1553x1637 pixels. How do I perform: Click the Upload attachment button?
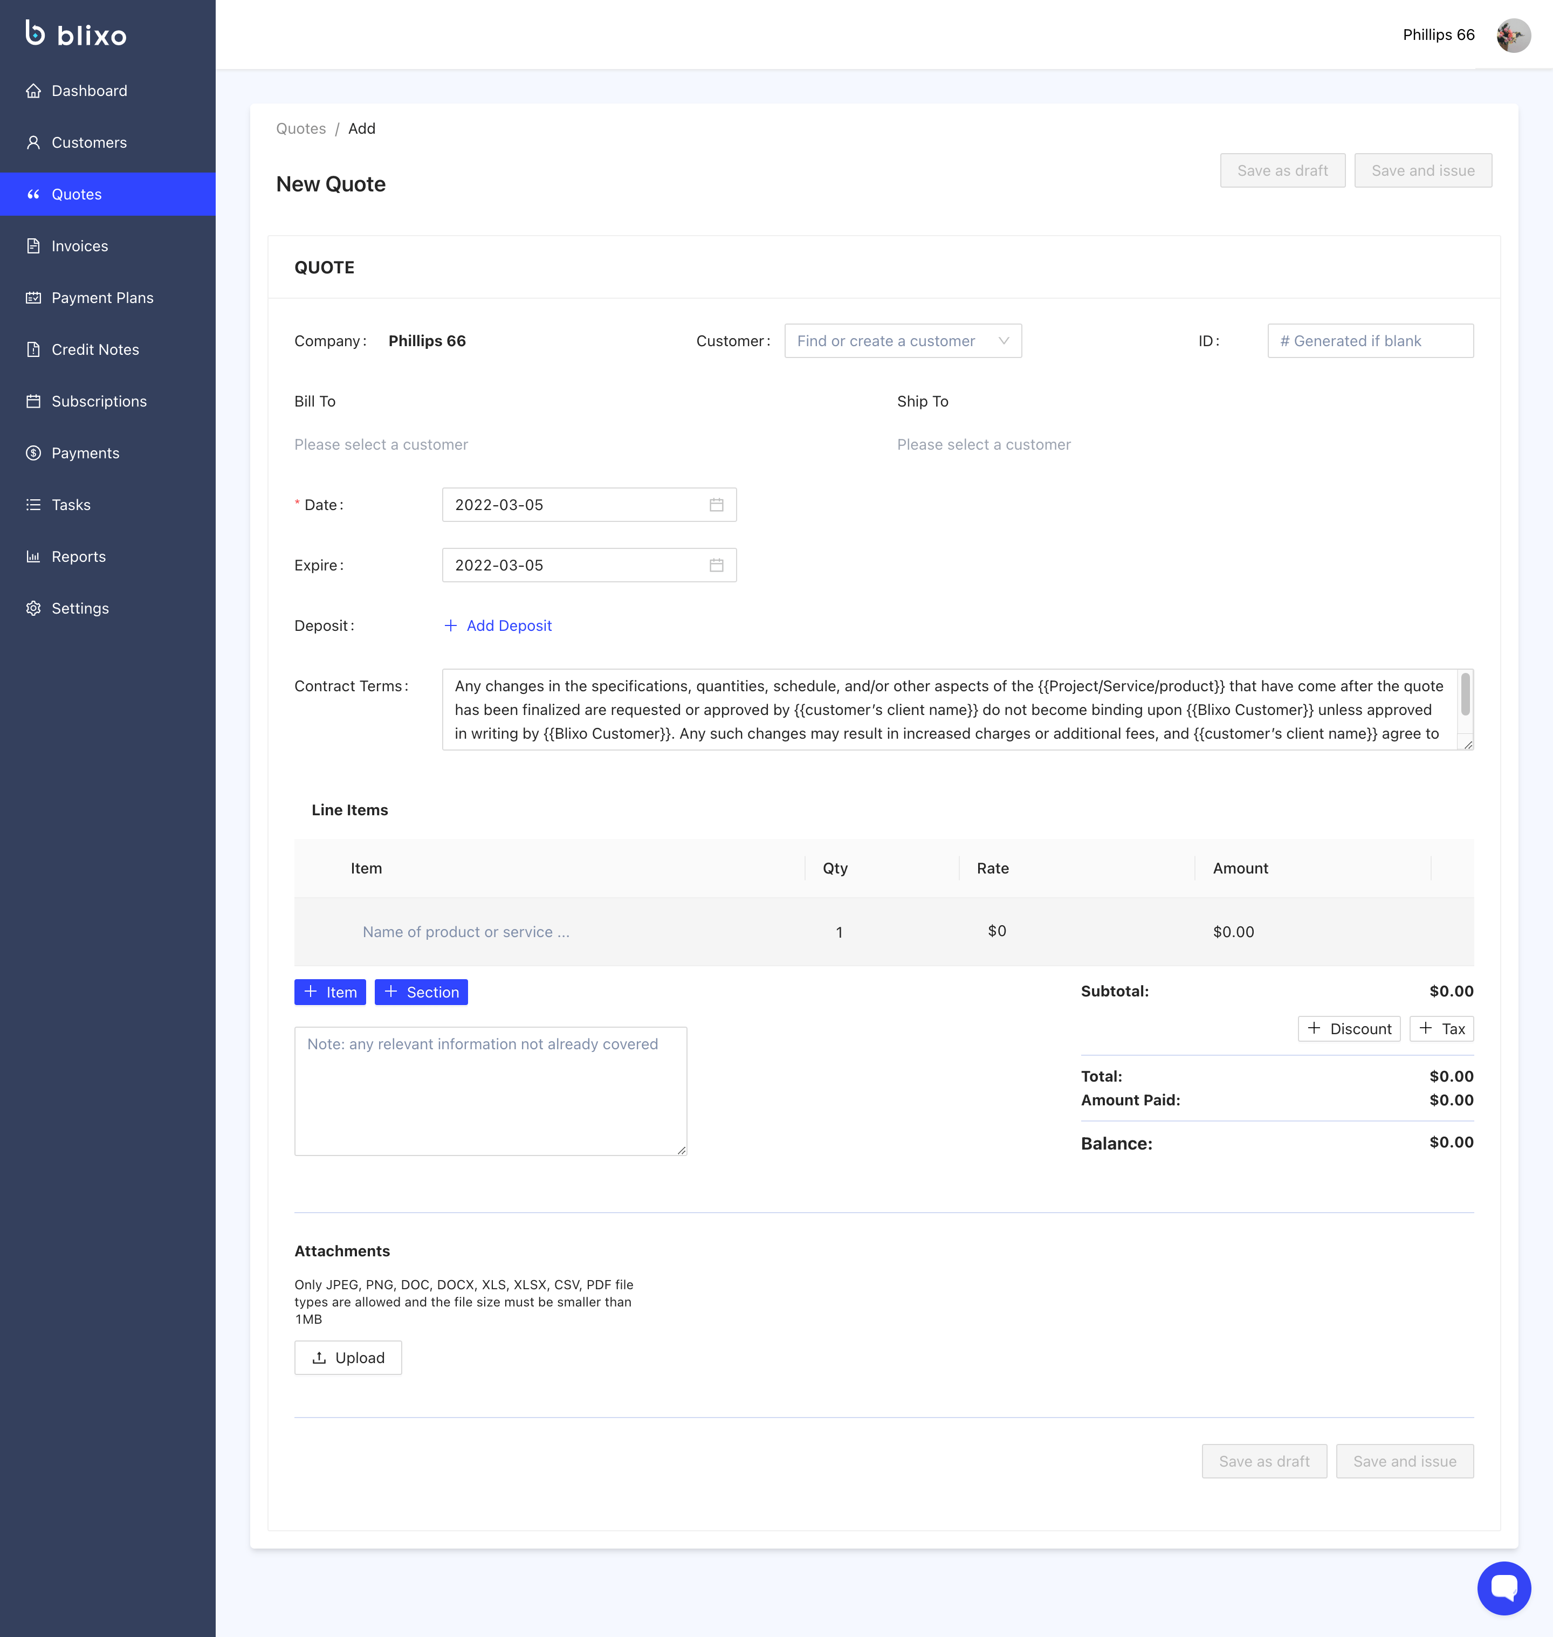coord(348,1357)
